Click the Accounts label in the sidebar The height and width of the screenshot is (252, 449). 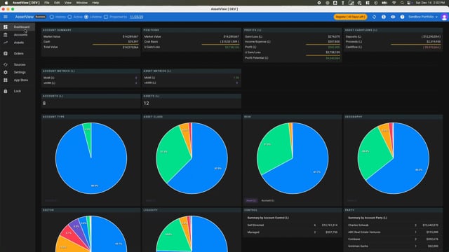point(20,34)
